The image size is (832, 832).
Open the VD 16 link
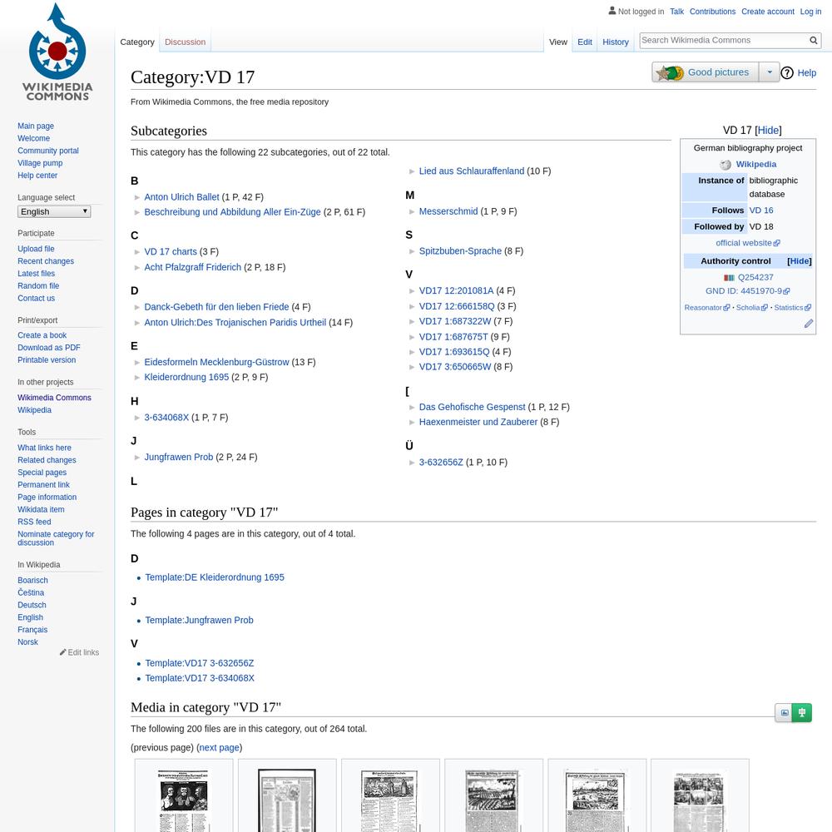tap(761, 210)
